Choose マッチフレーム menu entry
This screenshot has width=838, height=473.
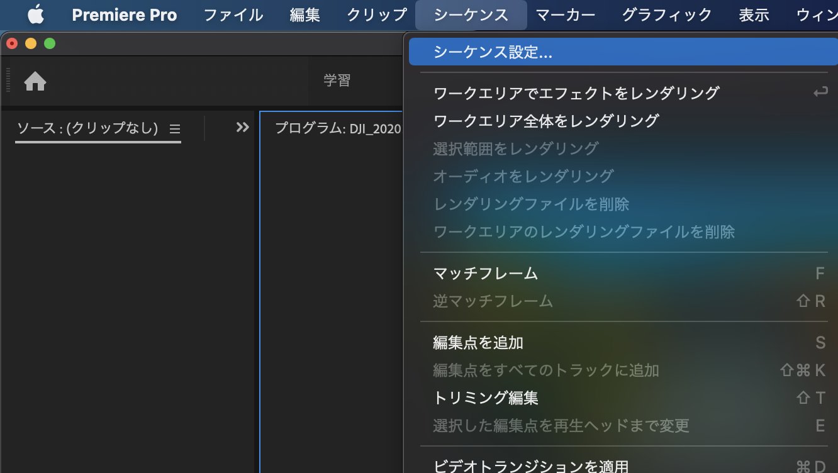tap(623, 274)
